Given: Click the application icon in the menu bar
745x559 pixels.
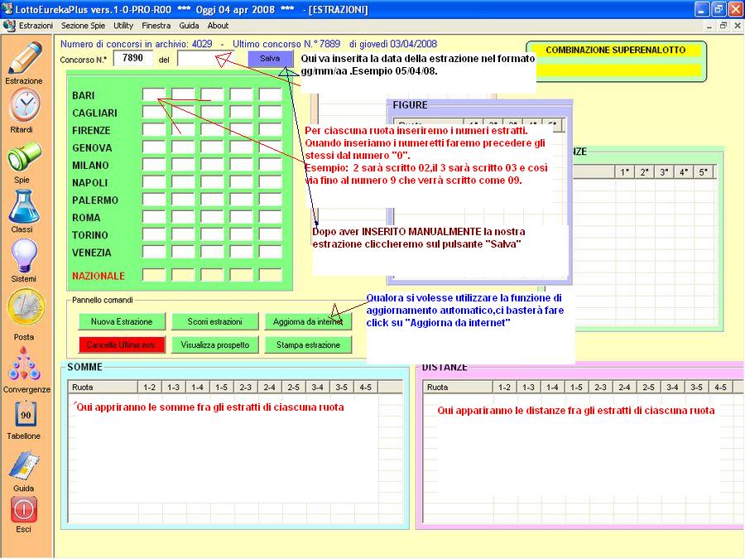Looking at the screenshot, I should coord(9,26).
